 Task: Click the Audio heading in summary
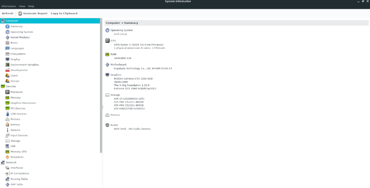(114, 125)
